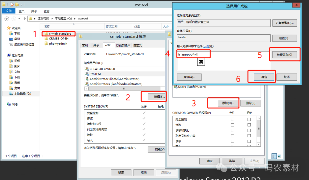Check Deny for 修改 permission

(x=249, y=125)
